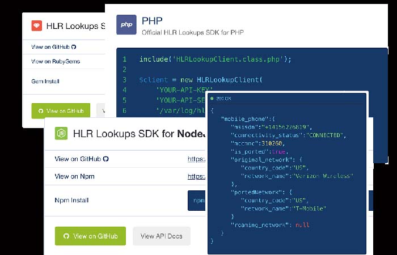Click View on Npm row label

click(74, 176)
